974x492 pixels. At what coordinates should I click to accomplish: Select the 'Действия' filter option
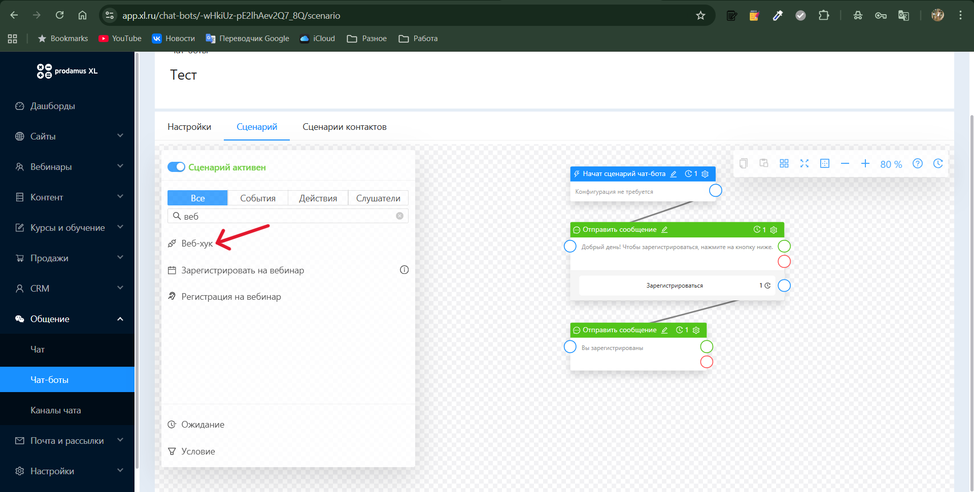coord(318,198)
